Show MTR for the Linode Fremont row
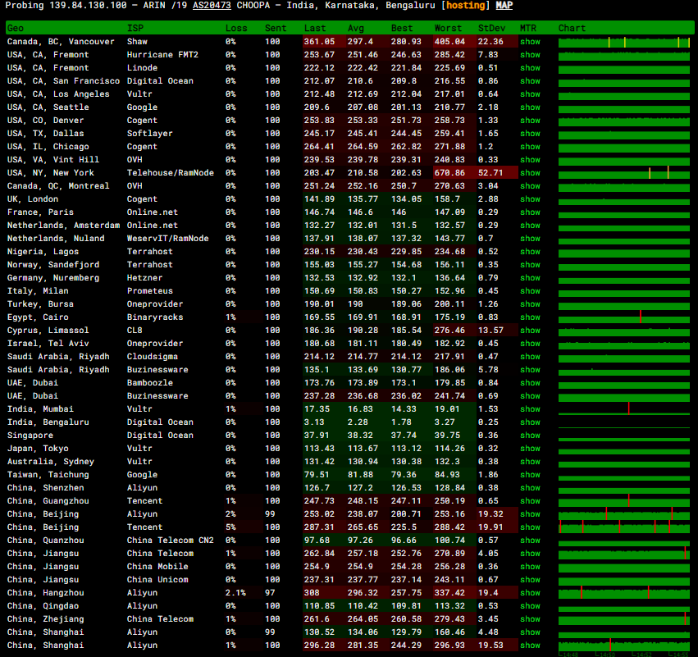The height and width of the screenshot is (657, 698). coord(530,67)
